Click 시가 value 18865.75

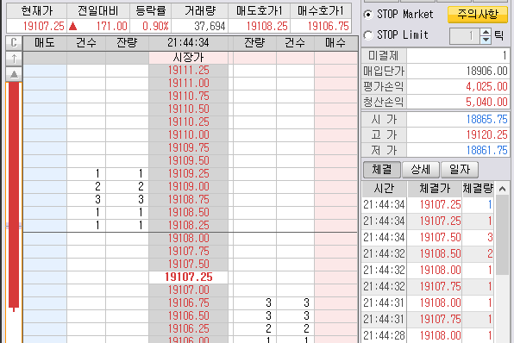tap(486, 119)
